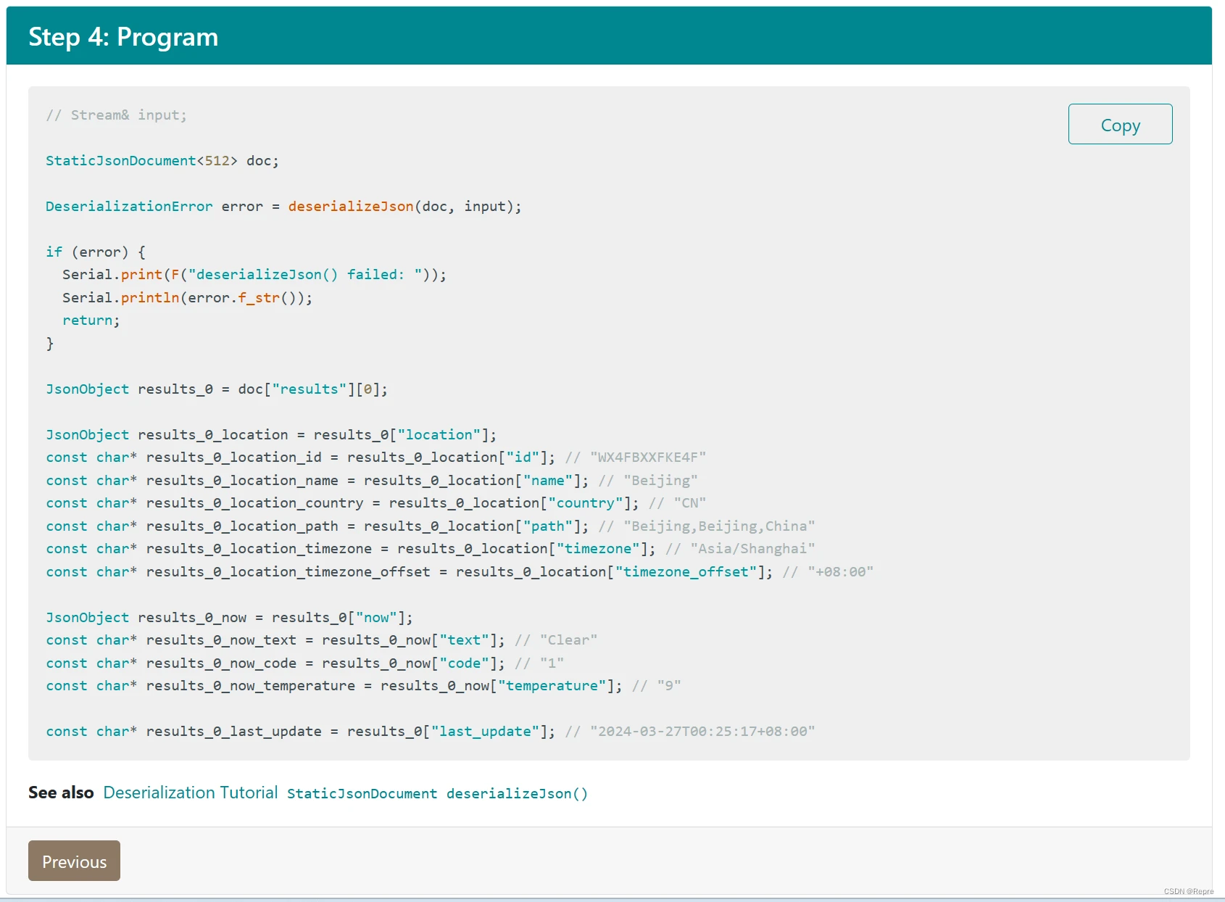1225x902 pixels.
Task: Click the results_0_location_name line
Action: tap(372, 481)
